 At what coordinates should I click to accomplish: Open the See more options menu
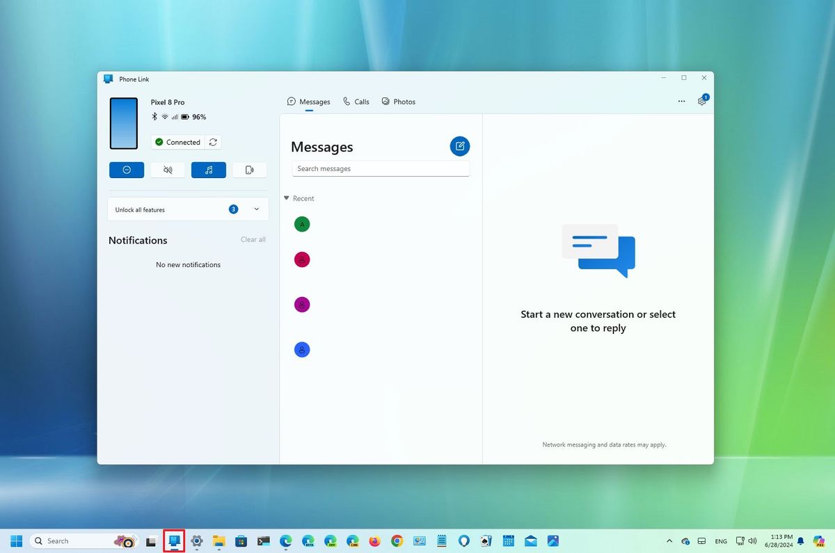pos(681,101)
